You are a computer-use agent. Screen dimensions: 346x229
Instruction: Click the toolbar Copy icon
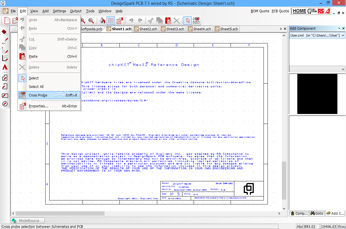[160, 21]
